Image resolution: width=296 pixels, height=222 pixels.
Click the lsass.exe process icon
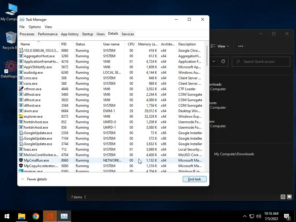[x=21, y=149]
